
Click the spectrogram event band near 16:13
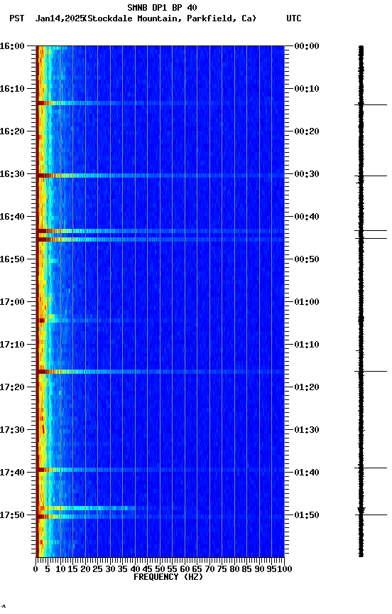coord(160,103)
